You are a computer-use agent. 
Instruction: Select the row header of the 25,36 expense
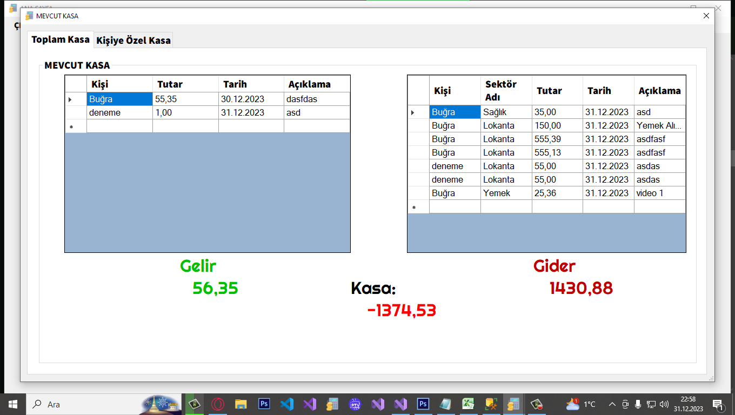pyautogui.click(x=418, y=193)
